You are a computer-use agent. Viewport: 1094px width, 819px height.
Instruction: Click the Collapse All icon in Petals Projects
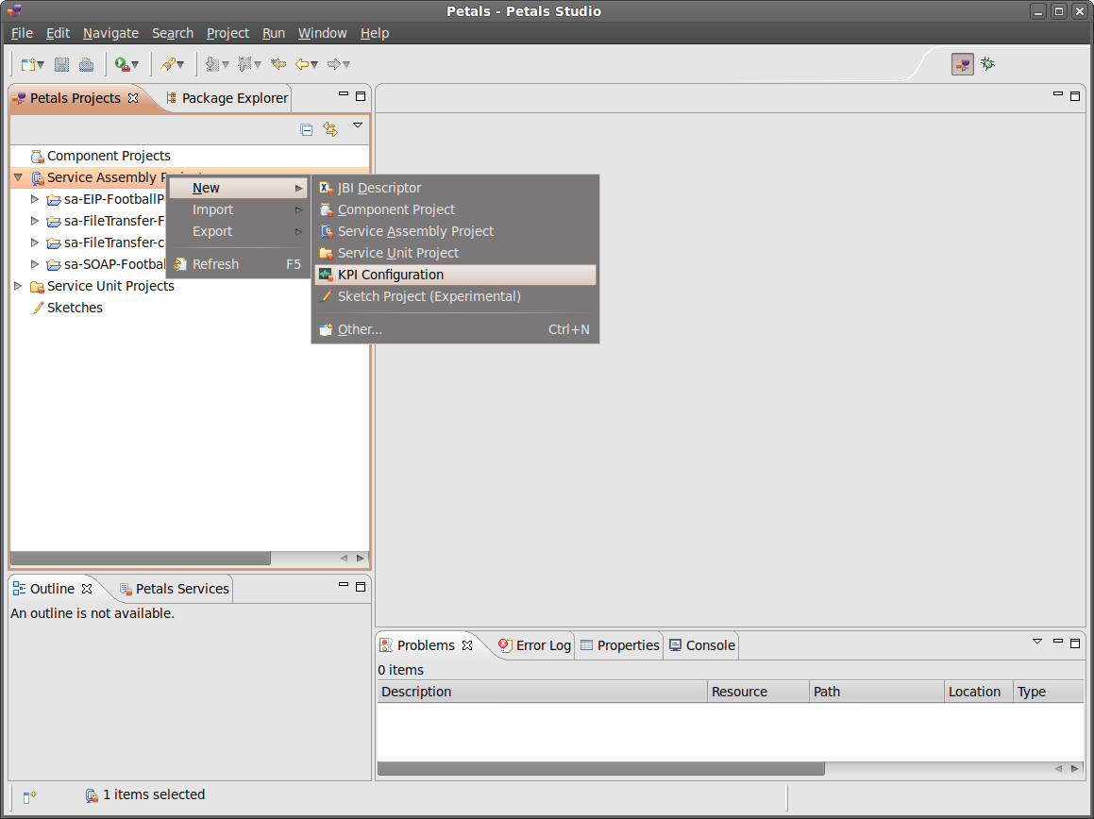coord(307,129)
